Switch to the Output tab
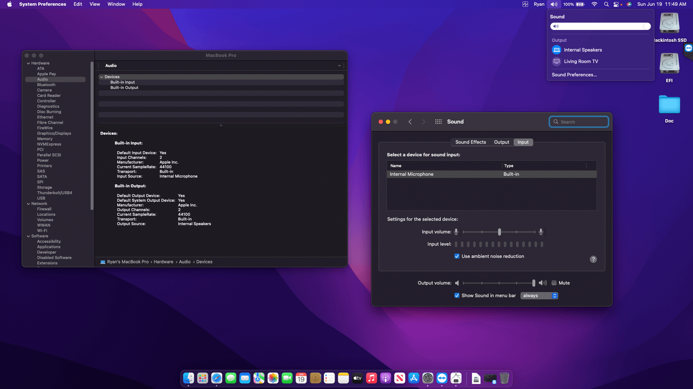This screenshot has height=389, width=693. coord(501,142)
